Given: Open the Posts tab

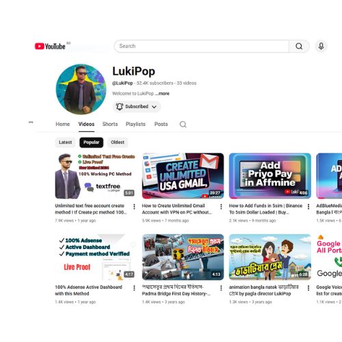Looking at the screenshot, I should (161, 124).
